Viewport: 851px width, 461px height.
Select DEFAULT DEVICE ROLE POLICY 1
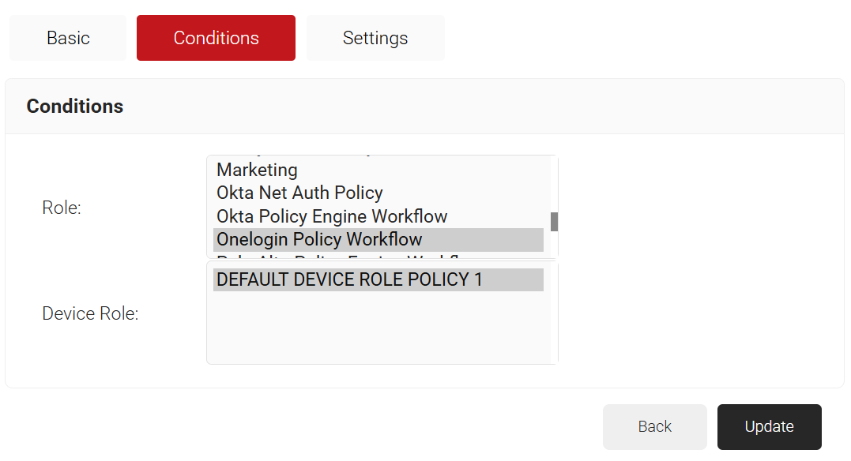point(349,279)
